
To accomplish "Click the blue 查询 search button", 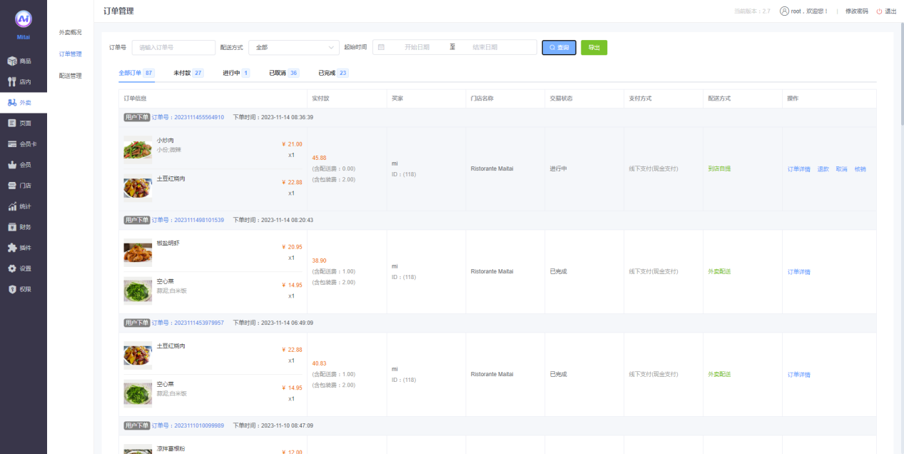I will pos(559,47).
